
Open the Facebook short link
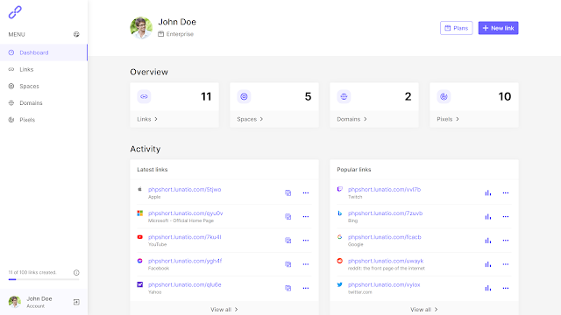pyautogui.click(x=185, y=261)
